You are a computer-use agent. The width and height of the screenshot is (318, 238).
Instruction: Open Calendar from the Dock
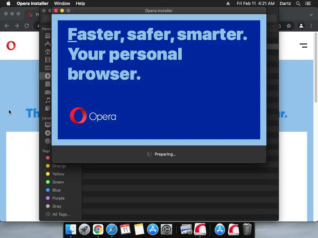click(x=125, y=230)
